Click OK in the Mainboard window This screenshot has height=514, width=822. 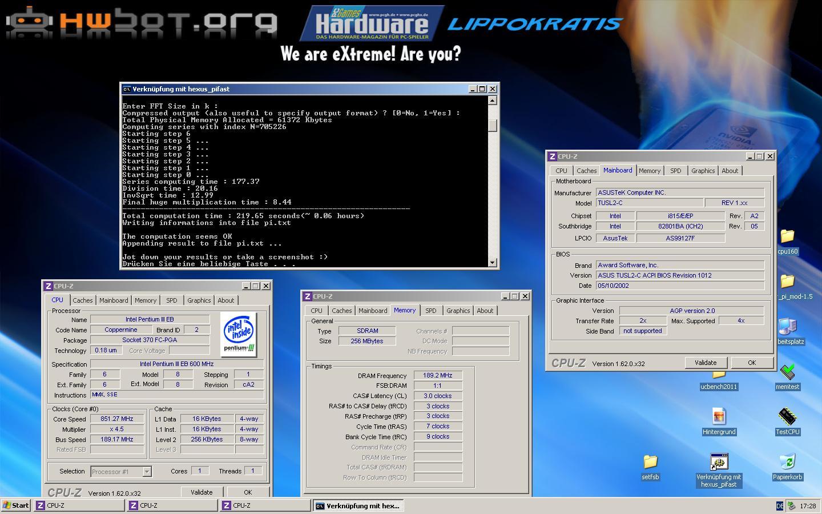coord(752,363)
